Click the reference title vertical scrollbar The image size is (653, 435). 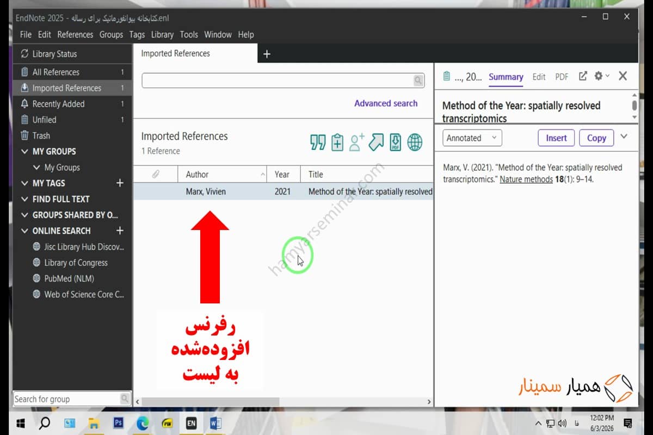click(x=634, y=105)
